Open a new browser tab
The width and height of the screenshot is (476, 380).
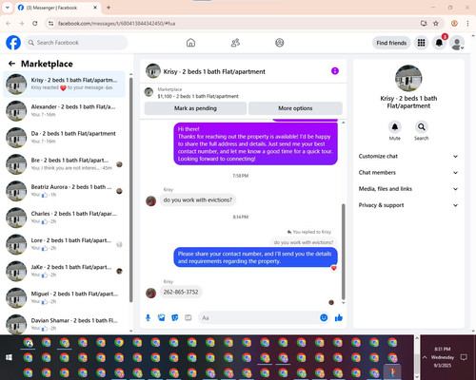coord(109,8)
